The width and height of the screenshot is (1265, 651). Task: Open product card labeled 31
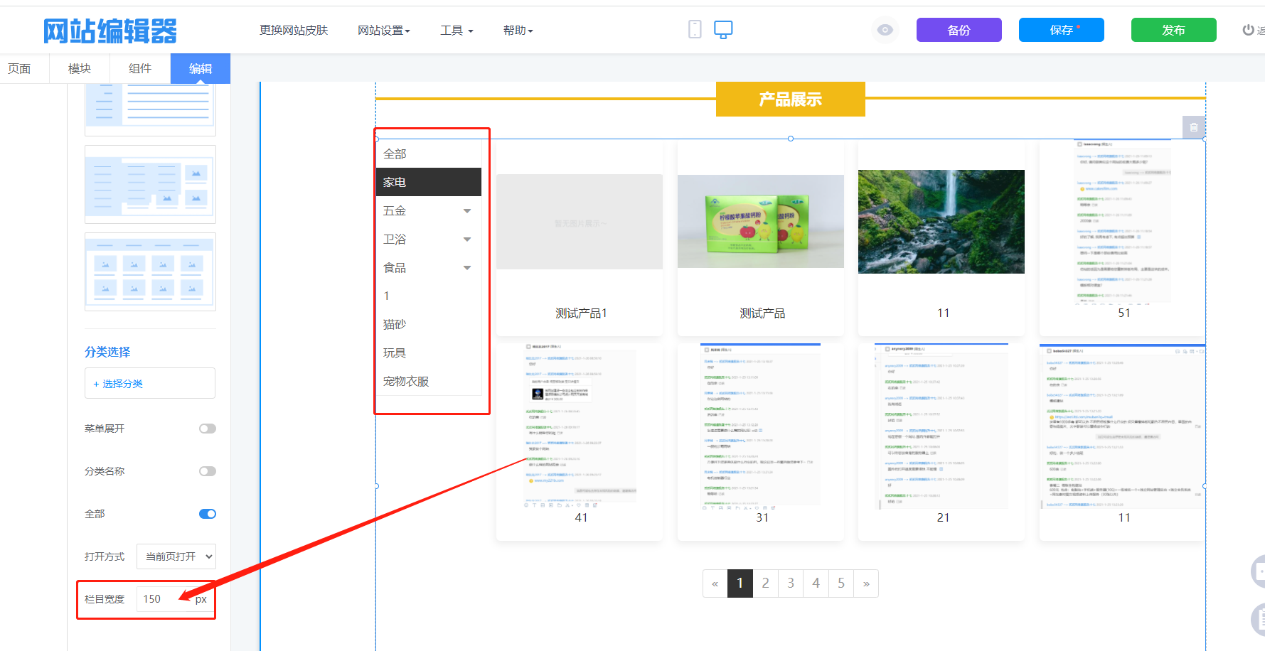(761, 442)
